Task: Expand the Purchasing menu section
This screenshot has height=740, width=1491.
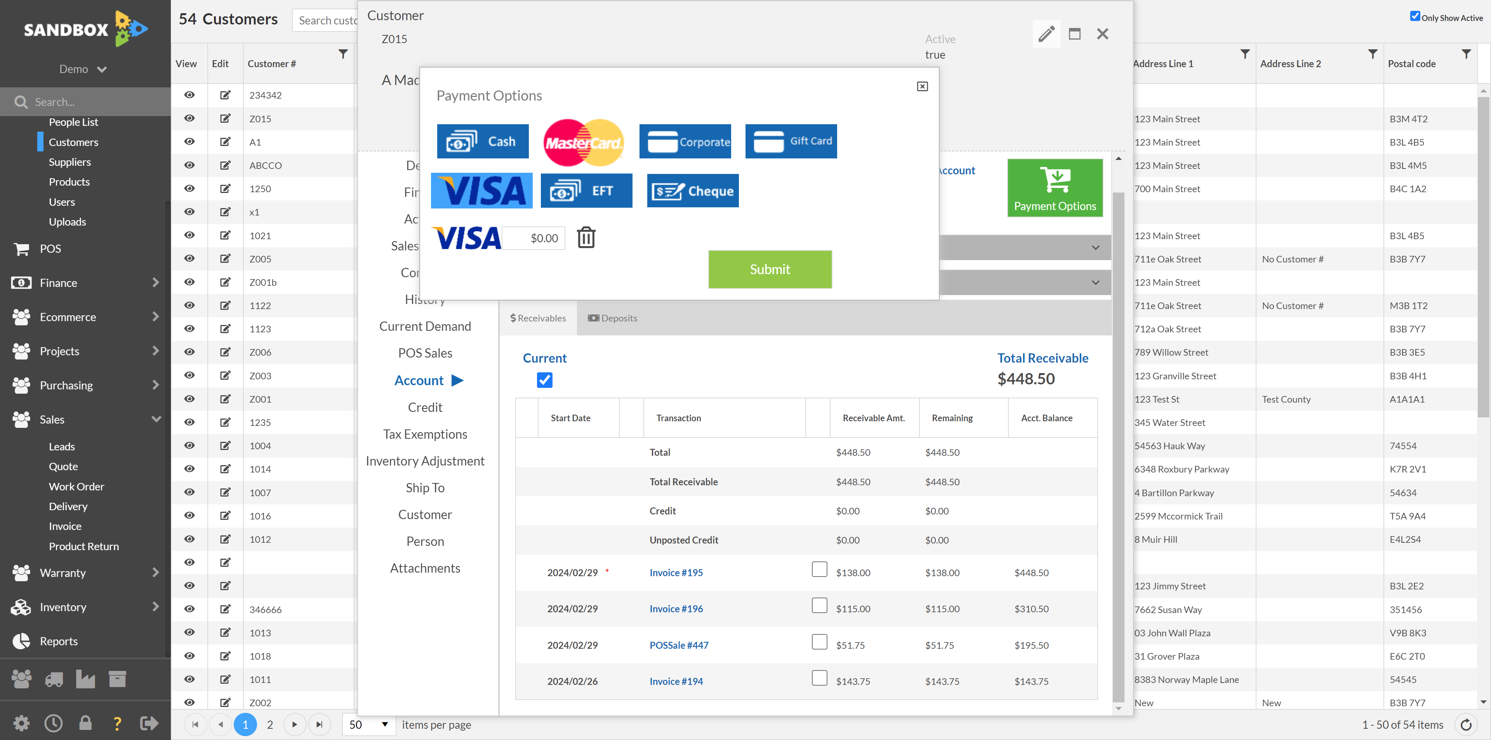Action: [x=85, y=385]
